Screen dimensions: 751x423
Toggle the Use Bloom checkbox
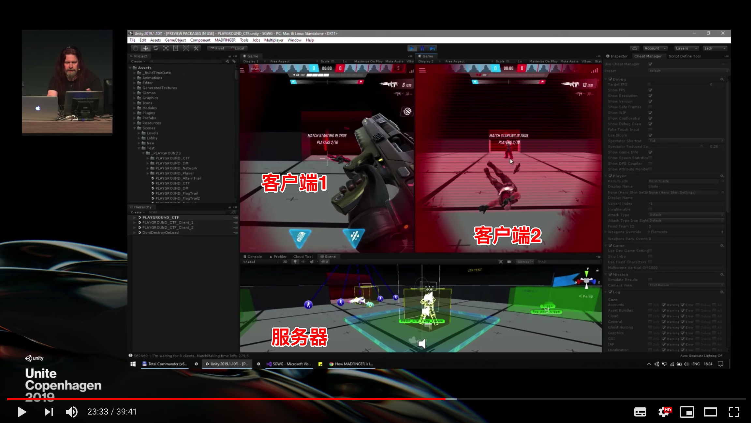point(650,135)
